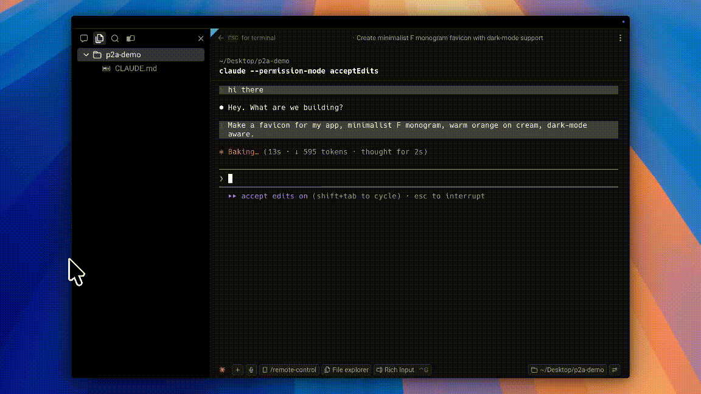Click the 'Make a favicon for my app' message

pyautogui.click(x=419, y=130)
